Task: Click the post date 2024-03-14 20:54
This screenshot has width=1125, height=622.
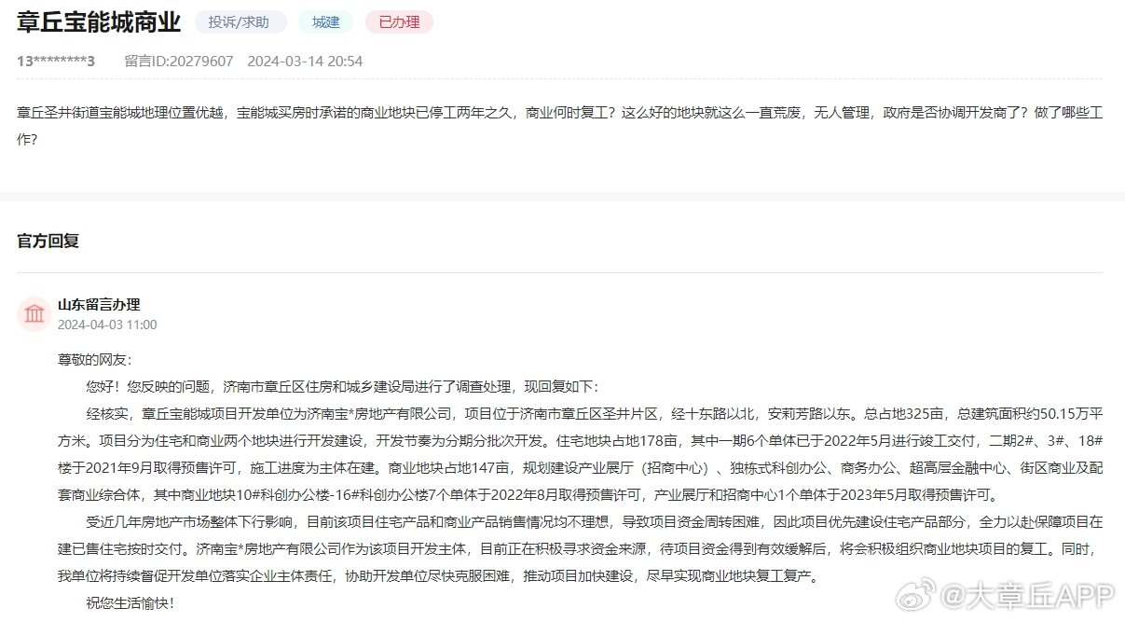Action: click(x=305, y=62)
